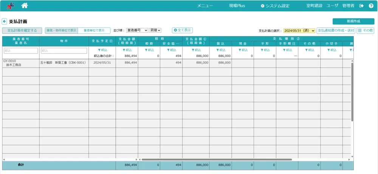Click the 絞込 filter icon under 支払予定日
This screenshot has width=378, height=174.
pos(102,50)
